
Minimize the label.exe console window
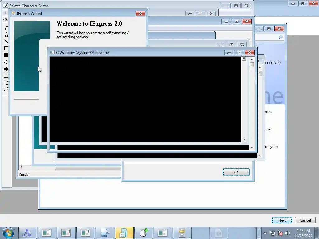229,52
